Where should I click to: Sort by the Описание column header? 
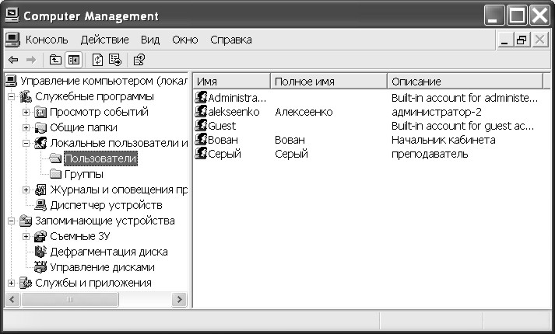[x=465, y=82]
